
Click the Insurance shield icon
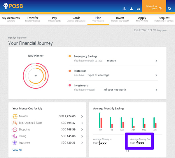(x=15, y=143)
